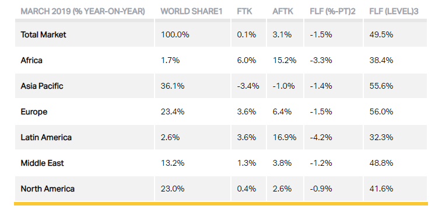This screenshot has height=216, width=442.
Task: Select the Middle East row label
Action: (43, 163)
